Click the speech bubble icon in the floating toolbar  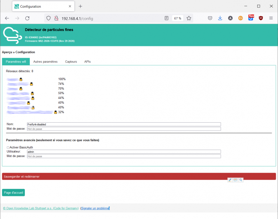[235, 180]
